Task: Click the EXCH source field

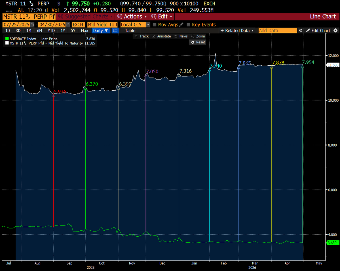Action: pyautogui.click(x=78, y=24)
